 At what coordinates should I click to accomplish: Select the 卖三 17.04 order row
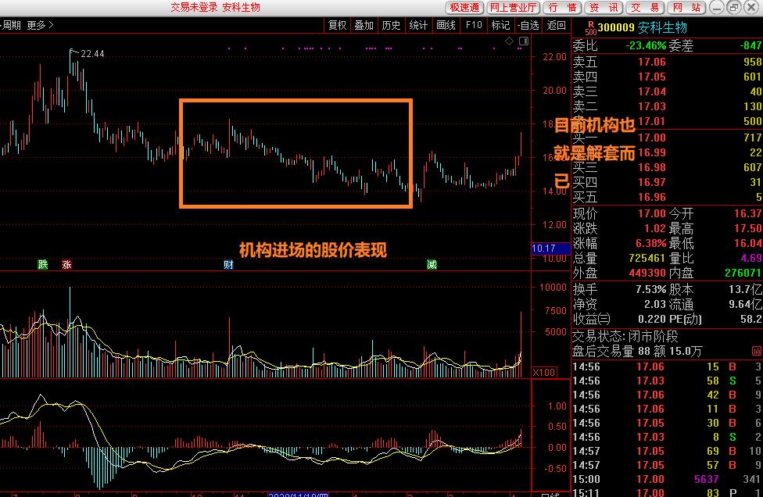667,91
